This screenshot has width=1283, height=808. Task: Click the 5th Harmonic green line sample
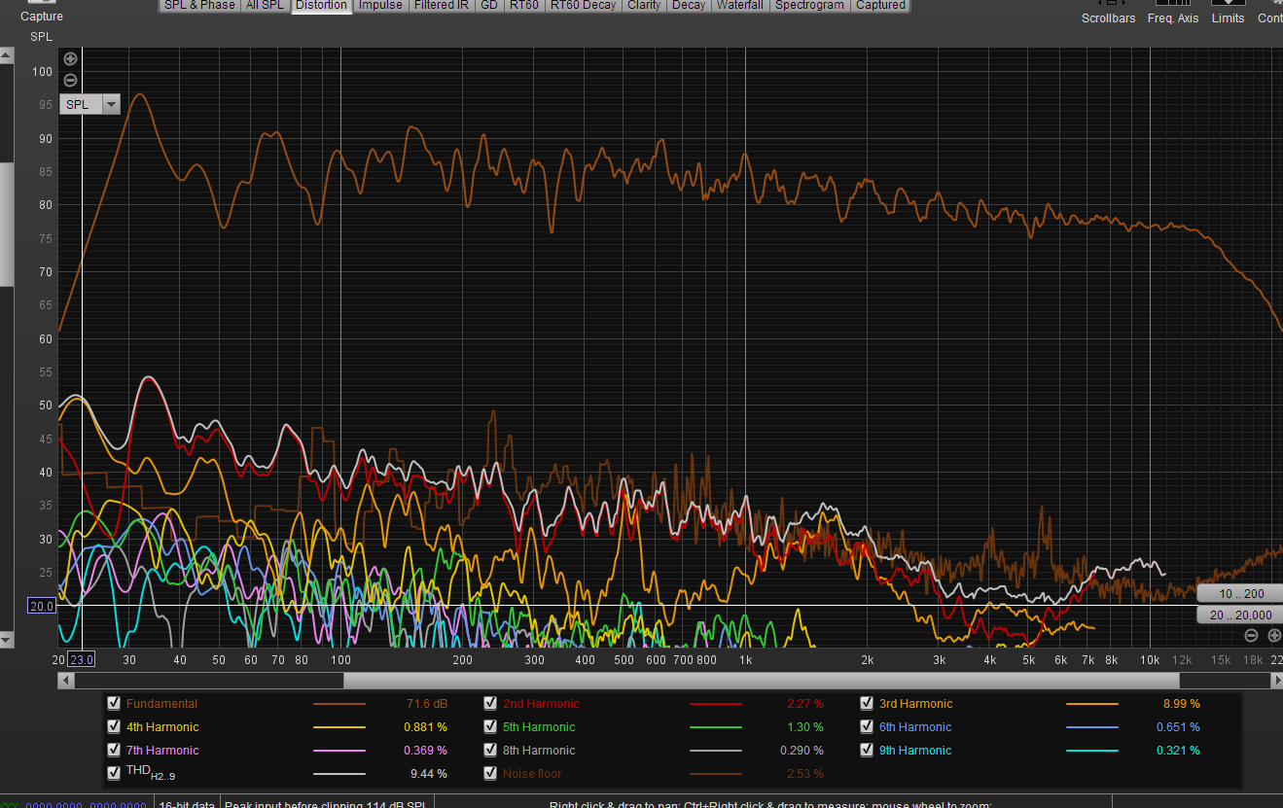pyautogui.click(x=716, y=727)
